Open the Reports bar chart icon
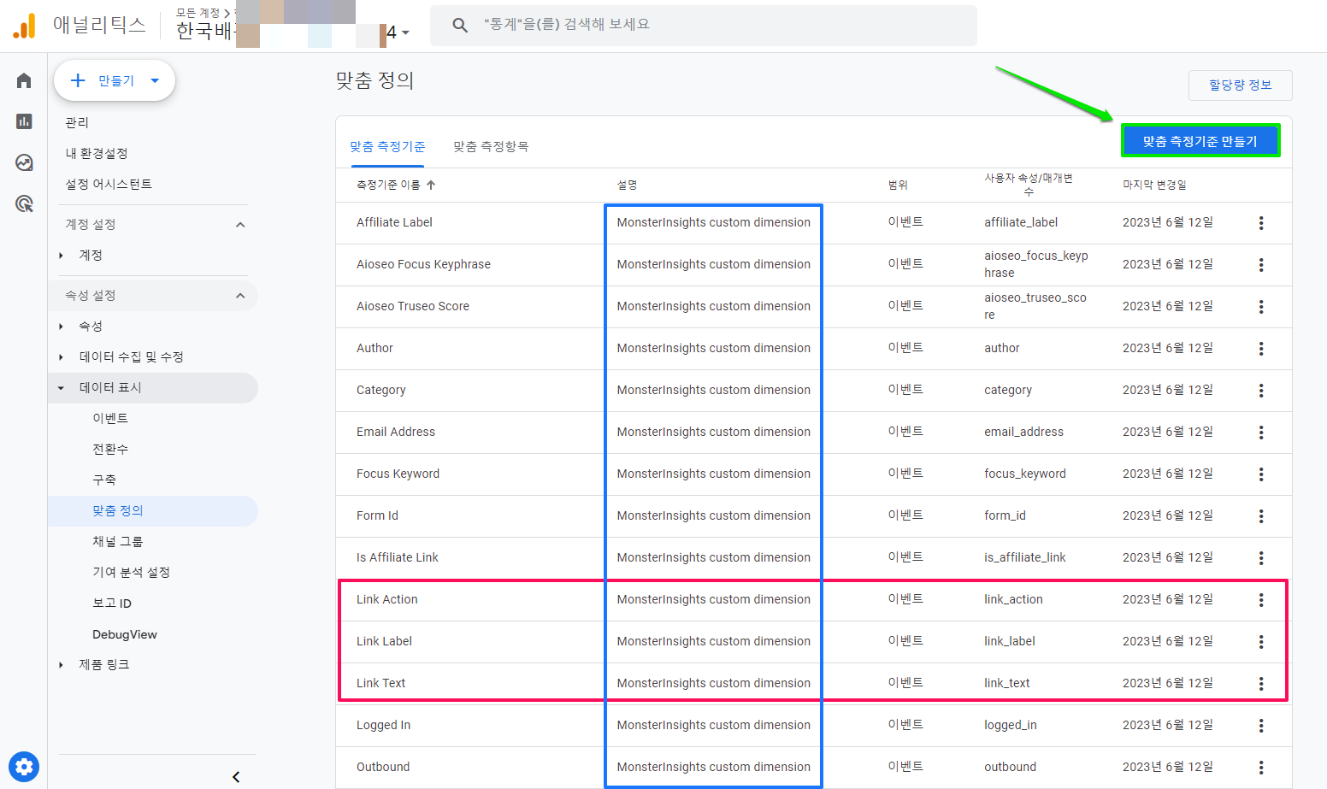 (x=24, y=121)
